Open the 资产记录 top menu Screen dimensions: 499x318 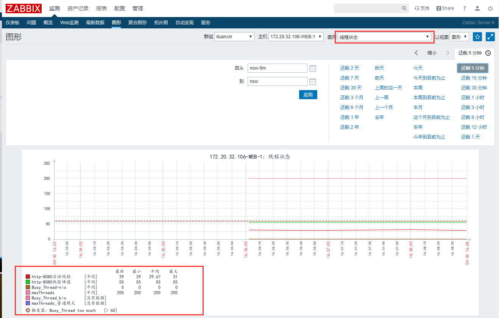click(x=78, y=8)
